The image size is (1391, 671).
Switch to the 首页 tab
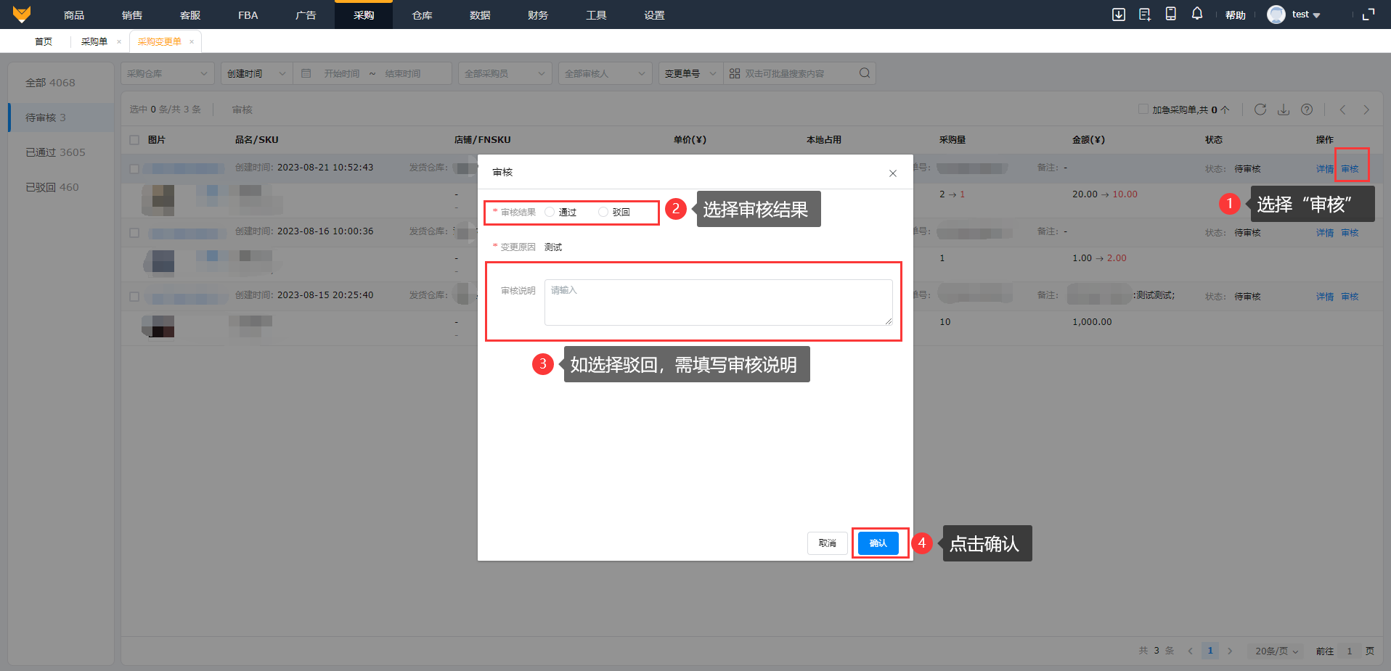[44, 42]
